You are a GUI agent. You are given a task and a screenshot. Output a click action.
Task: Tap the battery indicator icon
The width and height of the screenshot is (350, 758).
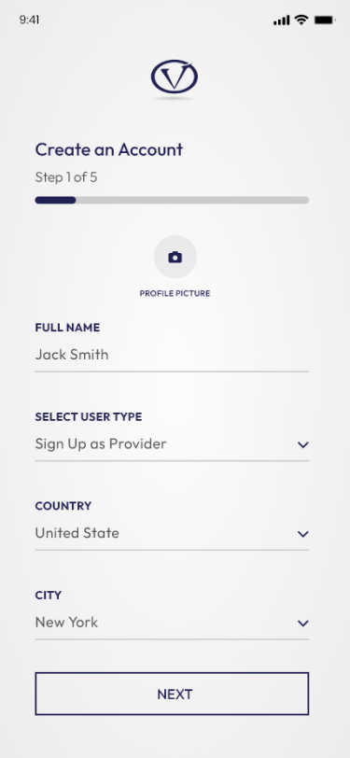click(x=325, y=20)
